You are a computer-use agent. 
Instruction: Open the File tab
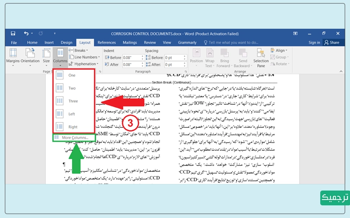click(14, 42)
